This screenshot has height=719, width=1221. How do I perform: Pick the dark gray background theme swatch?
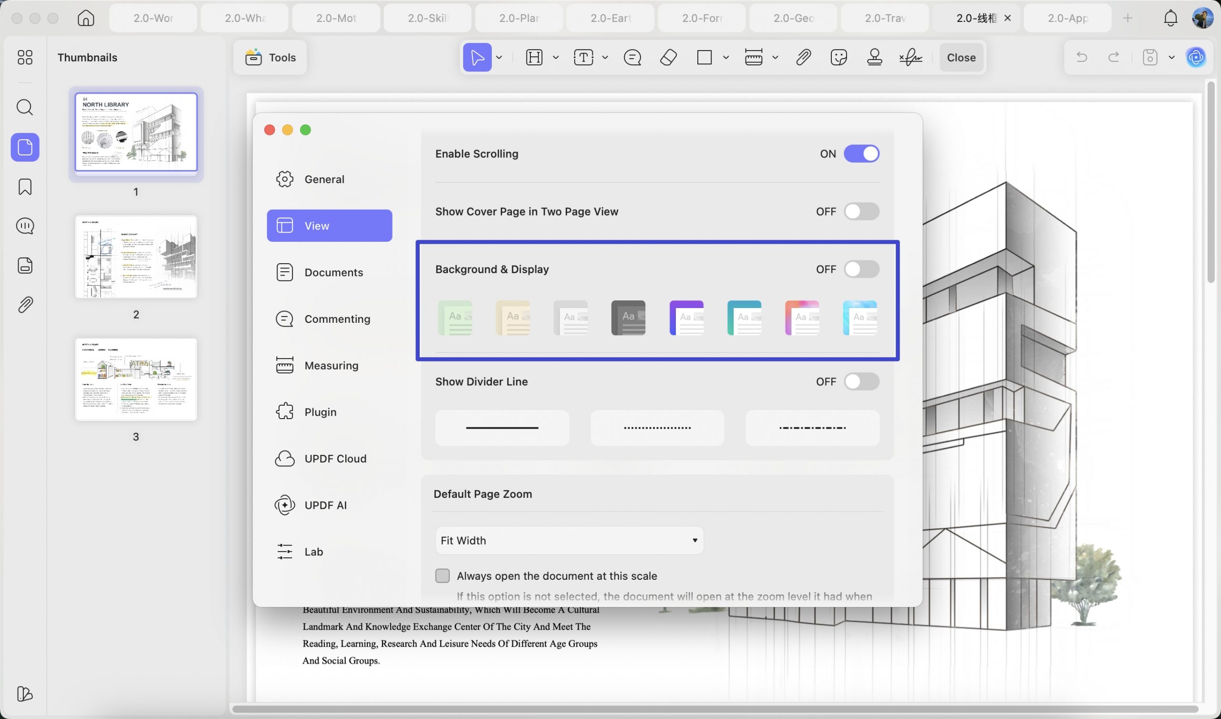click(628, 318)
